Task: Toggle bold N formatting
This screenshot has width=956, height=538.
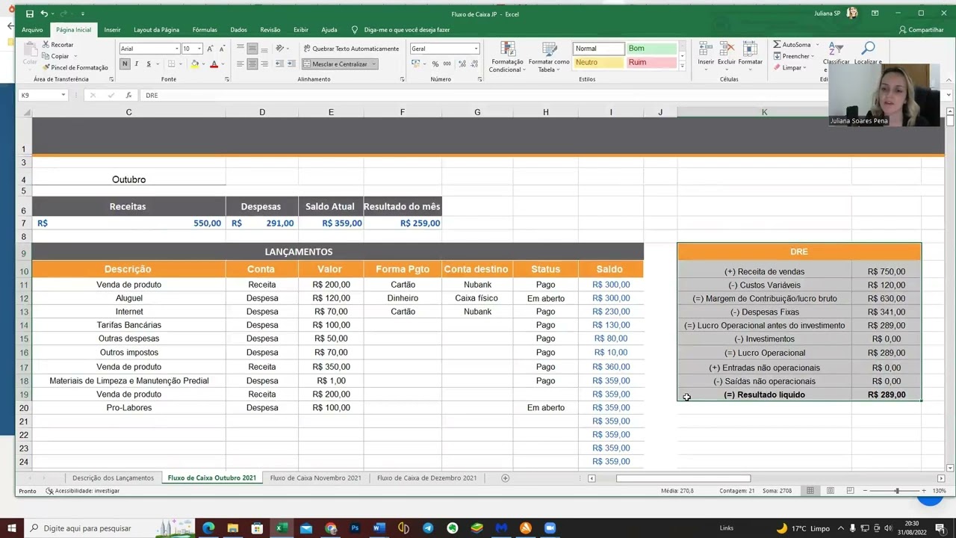Action: pos(125,64)
